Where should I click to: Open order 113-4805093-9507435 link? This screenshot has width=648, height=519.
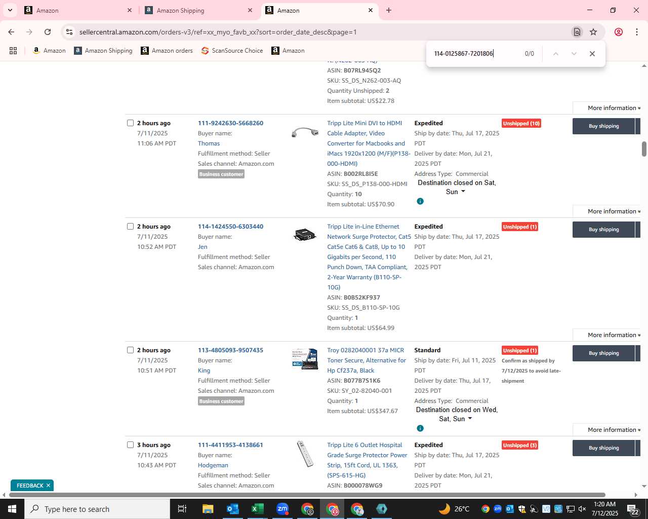(x=230, y=350)
